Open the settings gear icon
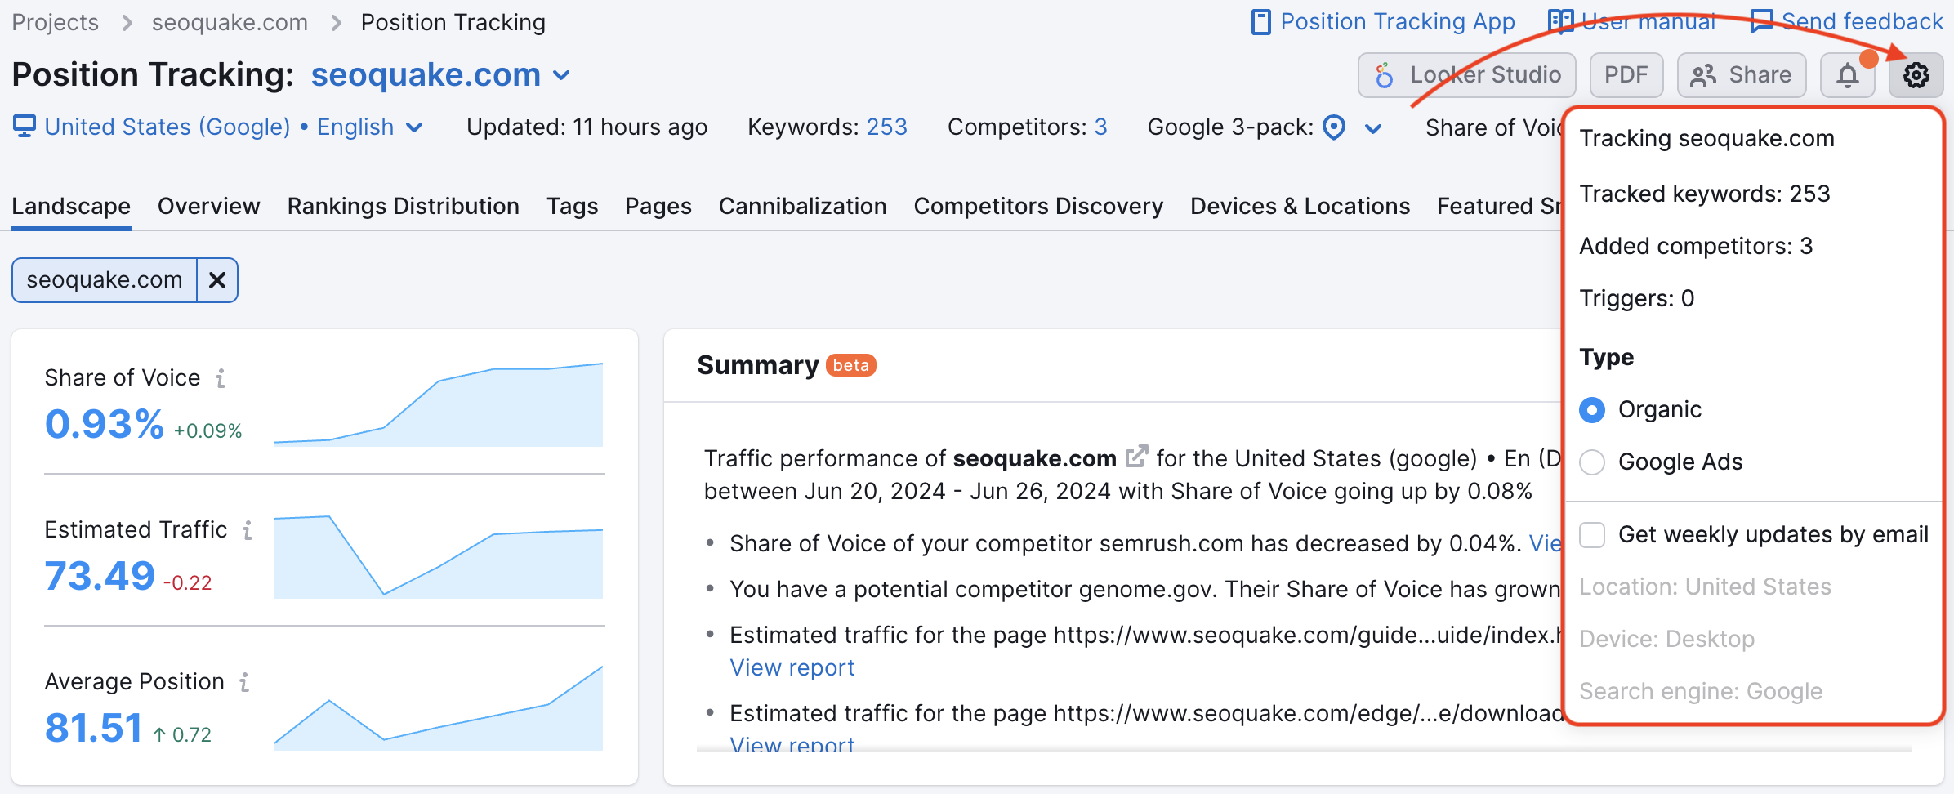The height and width of the screenshot is (794, 1954). (1916, 75)
